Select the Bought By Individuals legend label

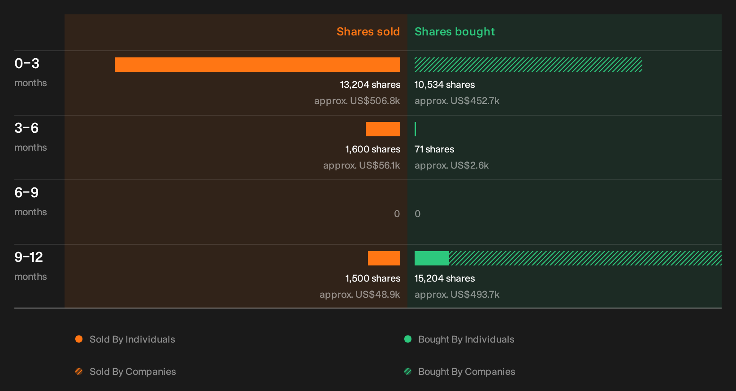click(466, 339)
